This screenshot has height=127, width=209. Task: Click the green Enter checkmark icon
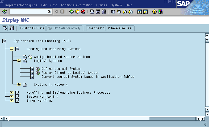point(5,12)
